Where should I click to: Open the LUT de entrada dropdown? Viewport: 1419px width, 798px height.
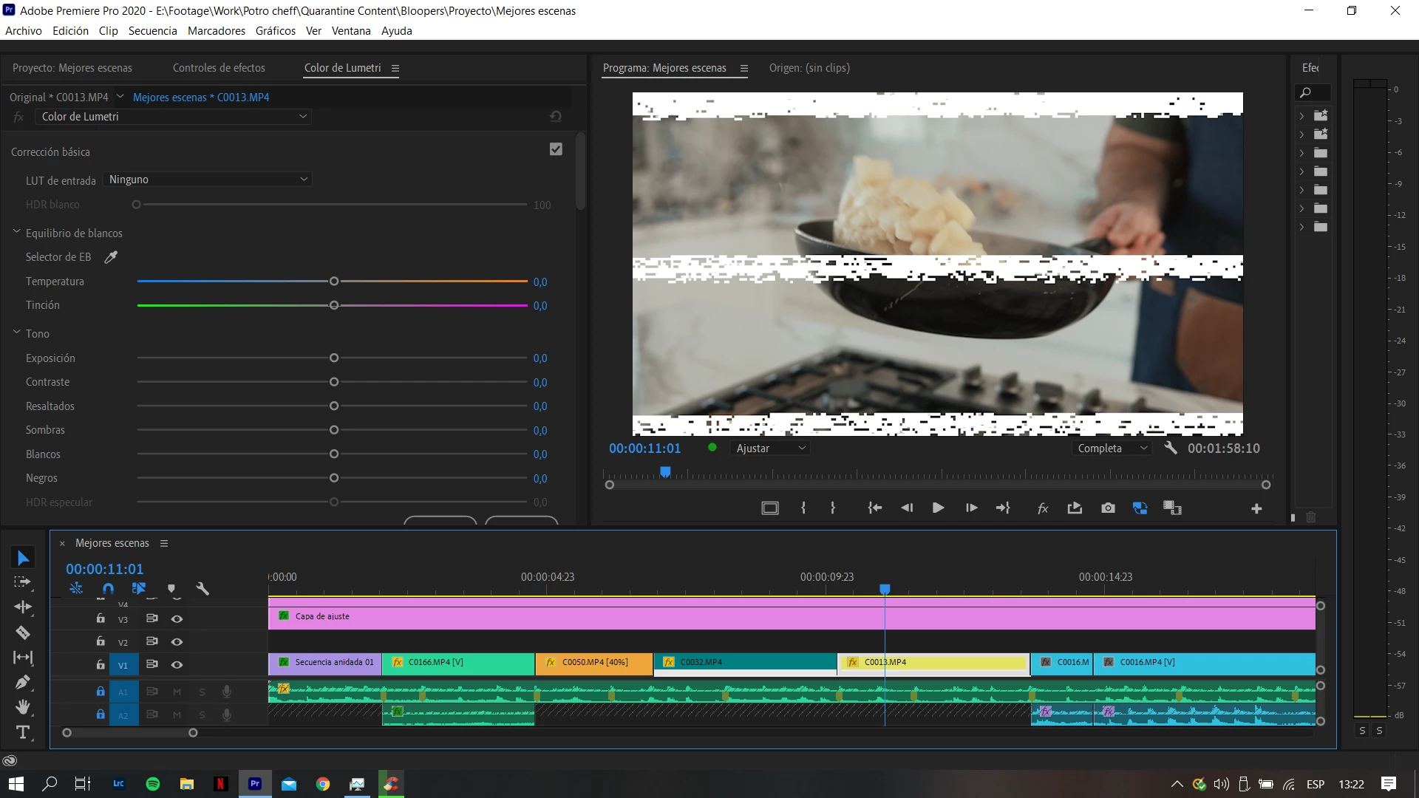pos(208,180)
